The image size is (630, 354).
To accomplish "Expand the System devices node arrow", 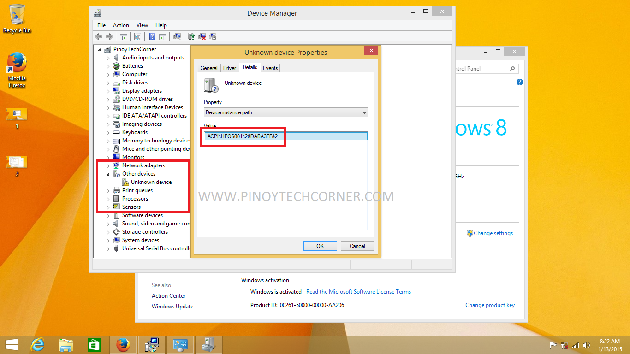I will point(108,240).
